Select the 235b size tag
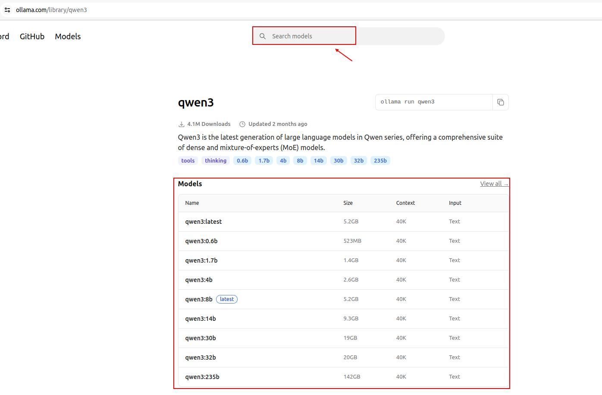602x395 pixels. tap(380, 160)
